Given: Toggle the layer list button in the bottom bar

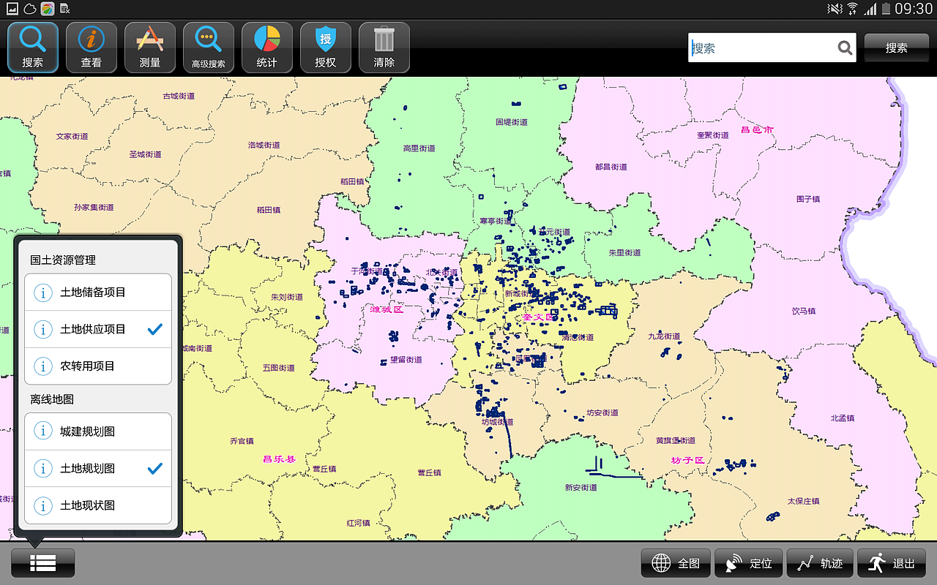Looking at the screenshot, I should pos(43,563).
